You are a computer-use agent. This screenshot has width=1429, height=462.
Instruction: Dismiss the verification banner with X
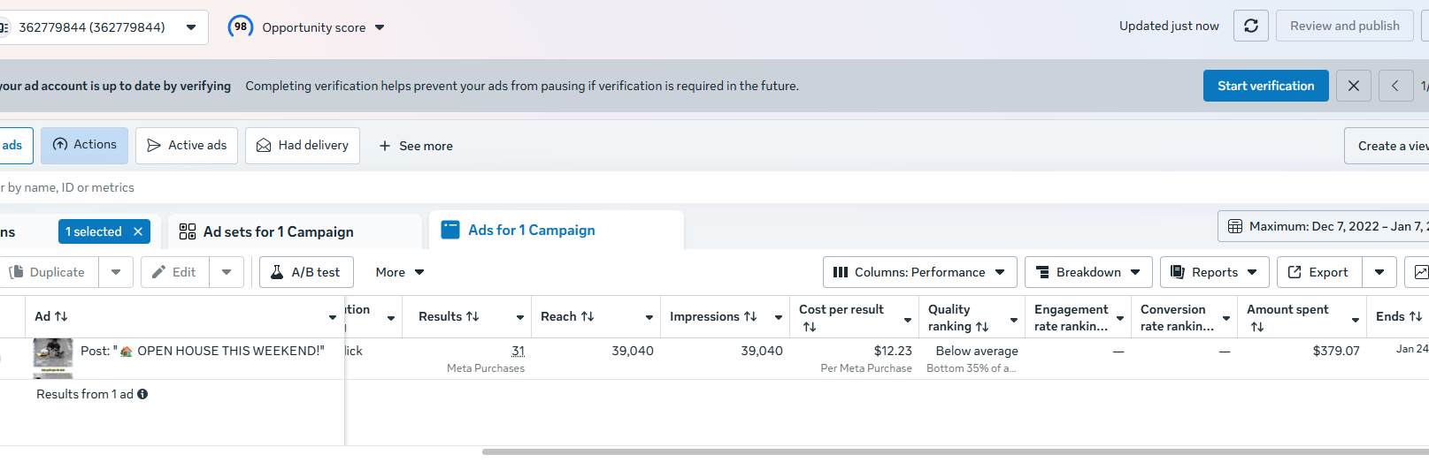point(1353,86)
